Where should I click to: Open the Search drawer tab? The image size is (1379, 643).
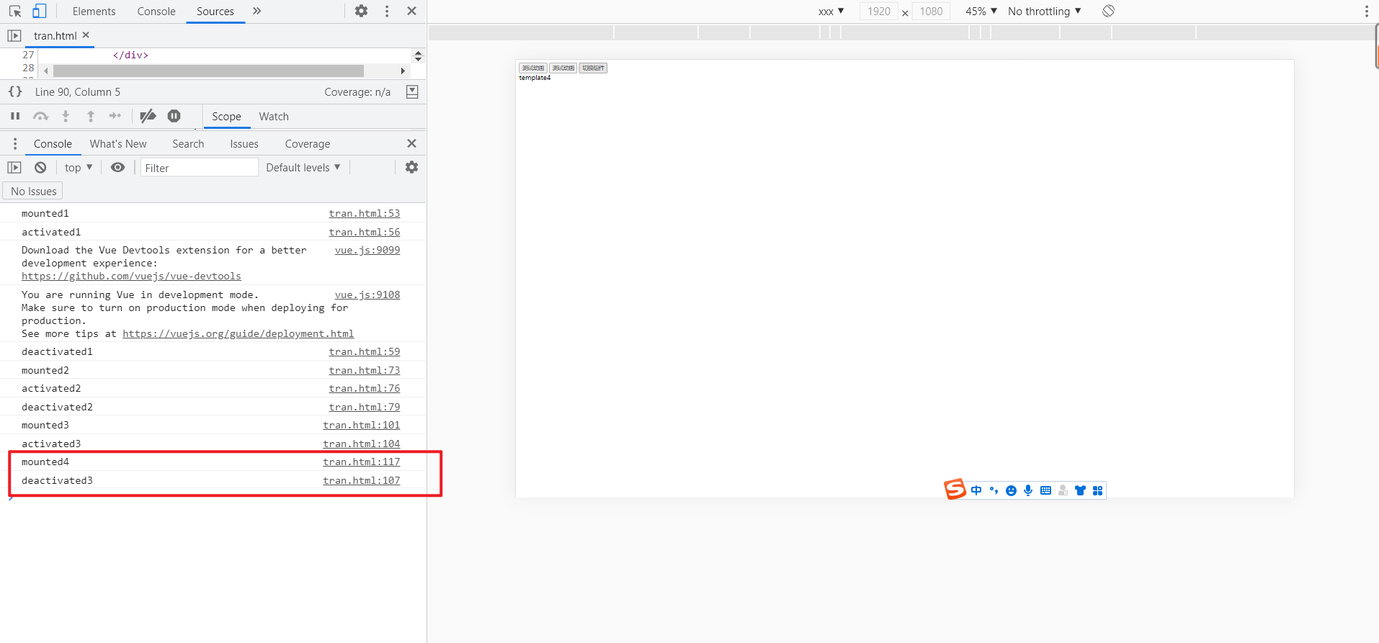click(x=188, y=144)
